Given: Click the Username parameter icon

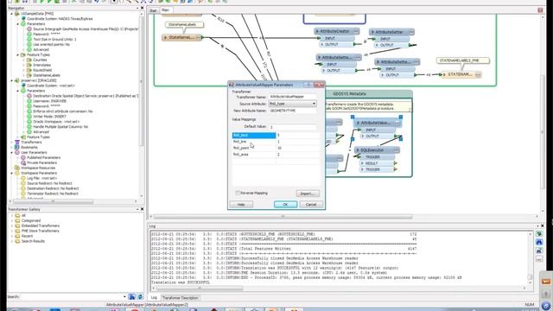Looking at the screenshot, I should [x=29, y=101].
